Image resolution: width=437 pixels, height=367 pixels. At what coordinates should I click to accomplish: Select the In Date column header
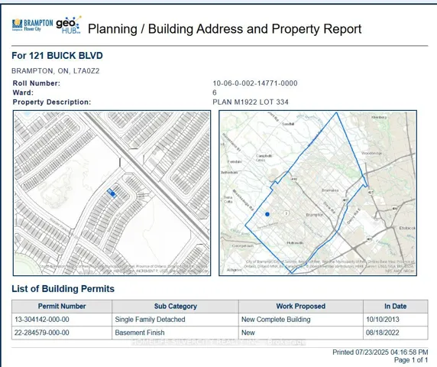[x=396, y=306]
